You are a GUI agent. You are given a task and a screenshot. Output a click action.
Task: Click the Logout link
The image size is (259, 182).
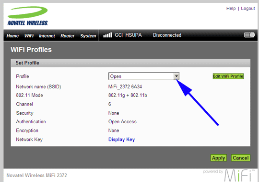click(x=248, y=9)
